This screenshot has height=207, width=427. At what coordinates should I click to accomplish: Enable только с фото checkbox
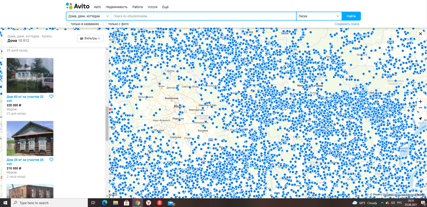(x=105, y=24)
